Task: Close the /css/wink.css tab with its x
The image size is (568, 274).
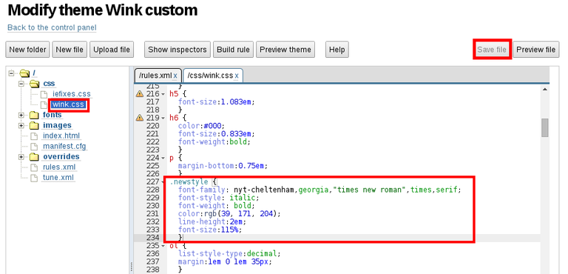Action: pos(237,76)
